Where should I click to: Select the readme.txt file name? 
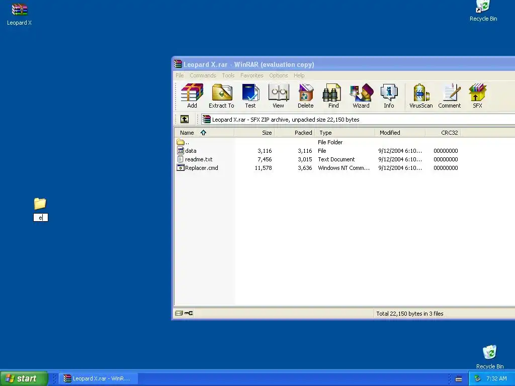pyautogui.click(x=199, y=159)
